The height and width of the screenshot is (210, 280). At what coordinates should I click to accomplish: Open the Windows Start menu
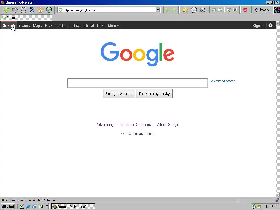tap(8, 207)
